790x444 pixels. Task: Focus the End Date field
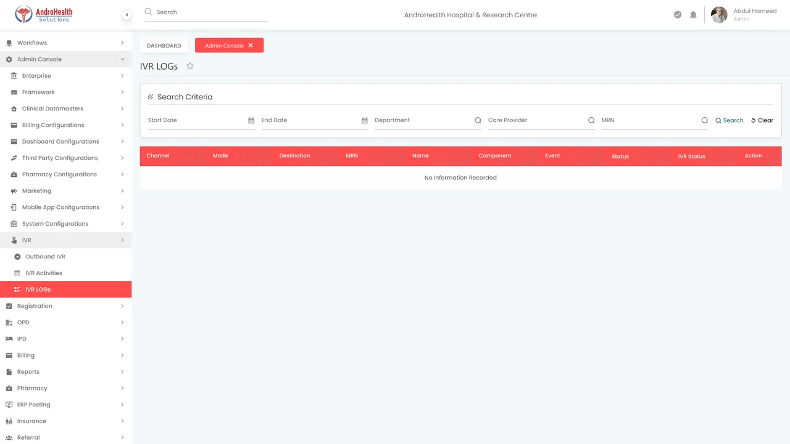coord(315,120)
